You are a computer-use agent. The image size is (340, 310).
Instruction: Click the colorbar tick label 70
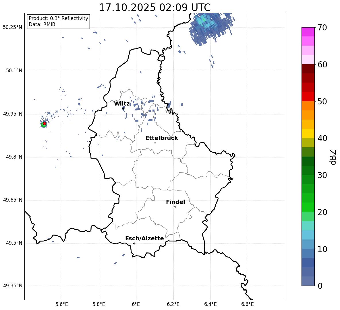[322, 28]
